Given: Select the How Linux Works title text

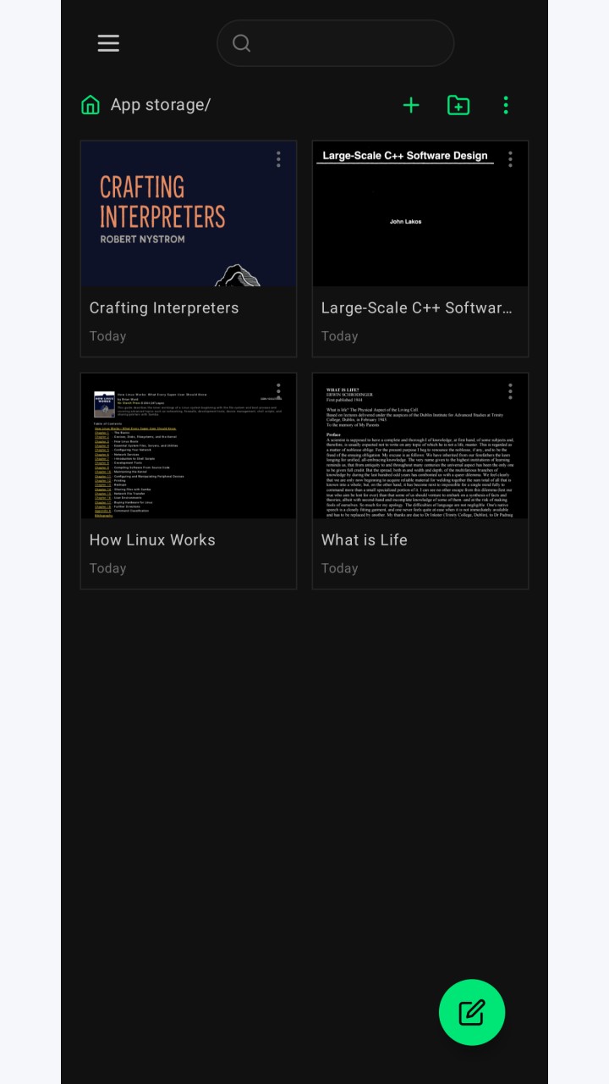Looking at the screenshot, I should coord(152,540).
